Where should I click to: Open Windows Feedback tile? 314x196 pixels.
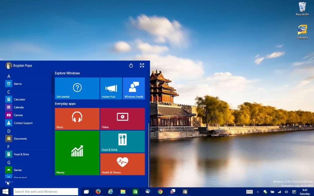(x=134, y=89)
